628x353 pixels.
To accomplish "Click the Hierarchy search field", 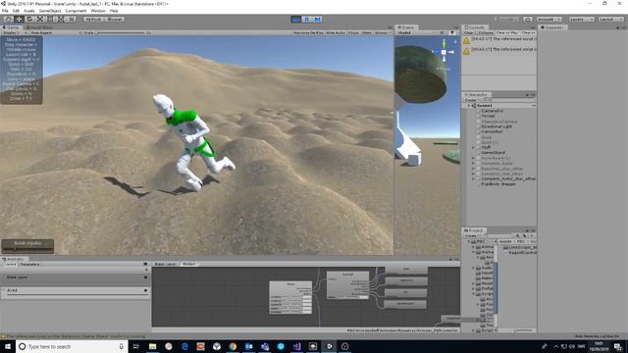I will [x=508, y=100].
